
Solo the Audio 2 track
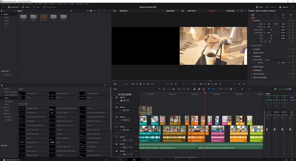tap(128, 148)
